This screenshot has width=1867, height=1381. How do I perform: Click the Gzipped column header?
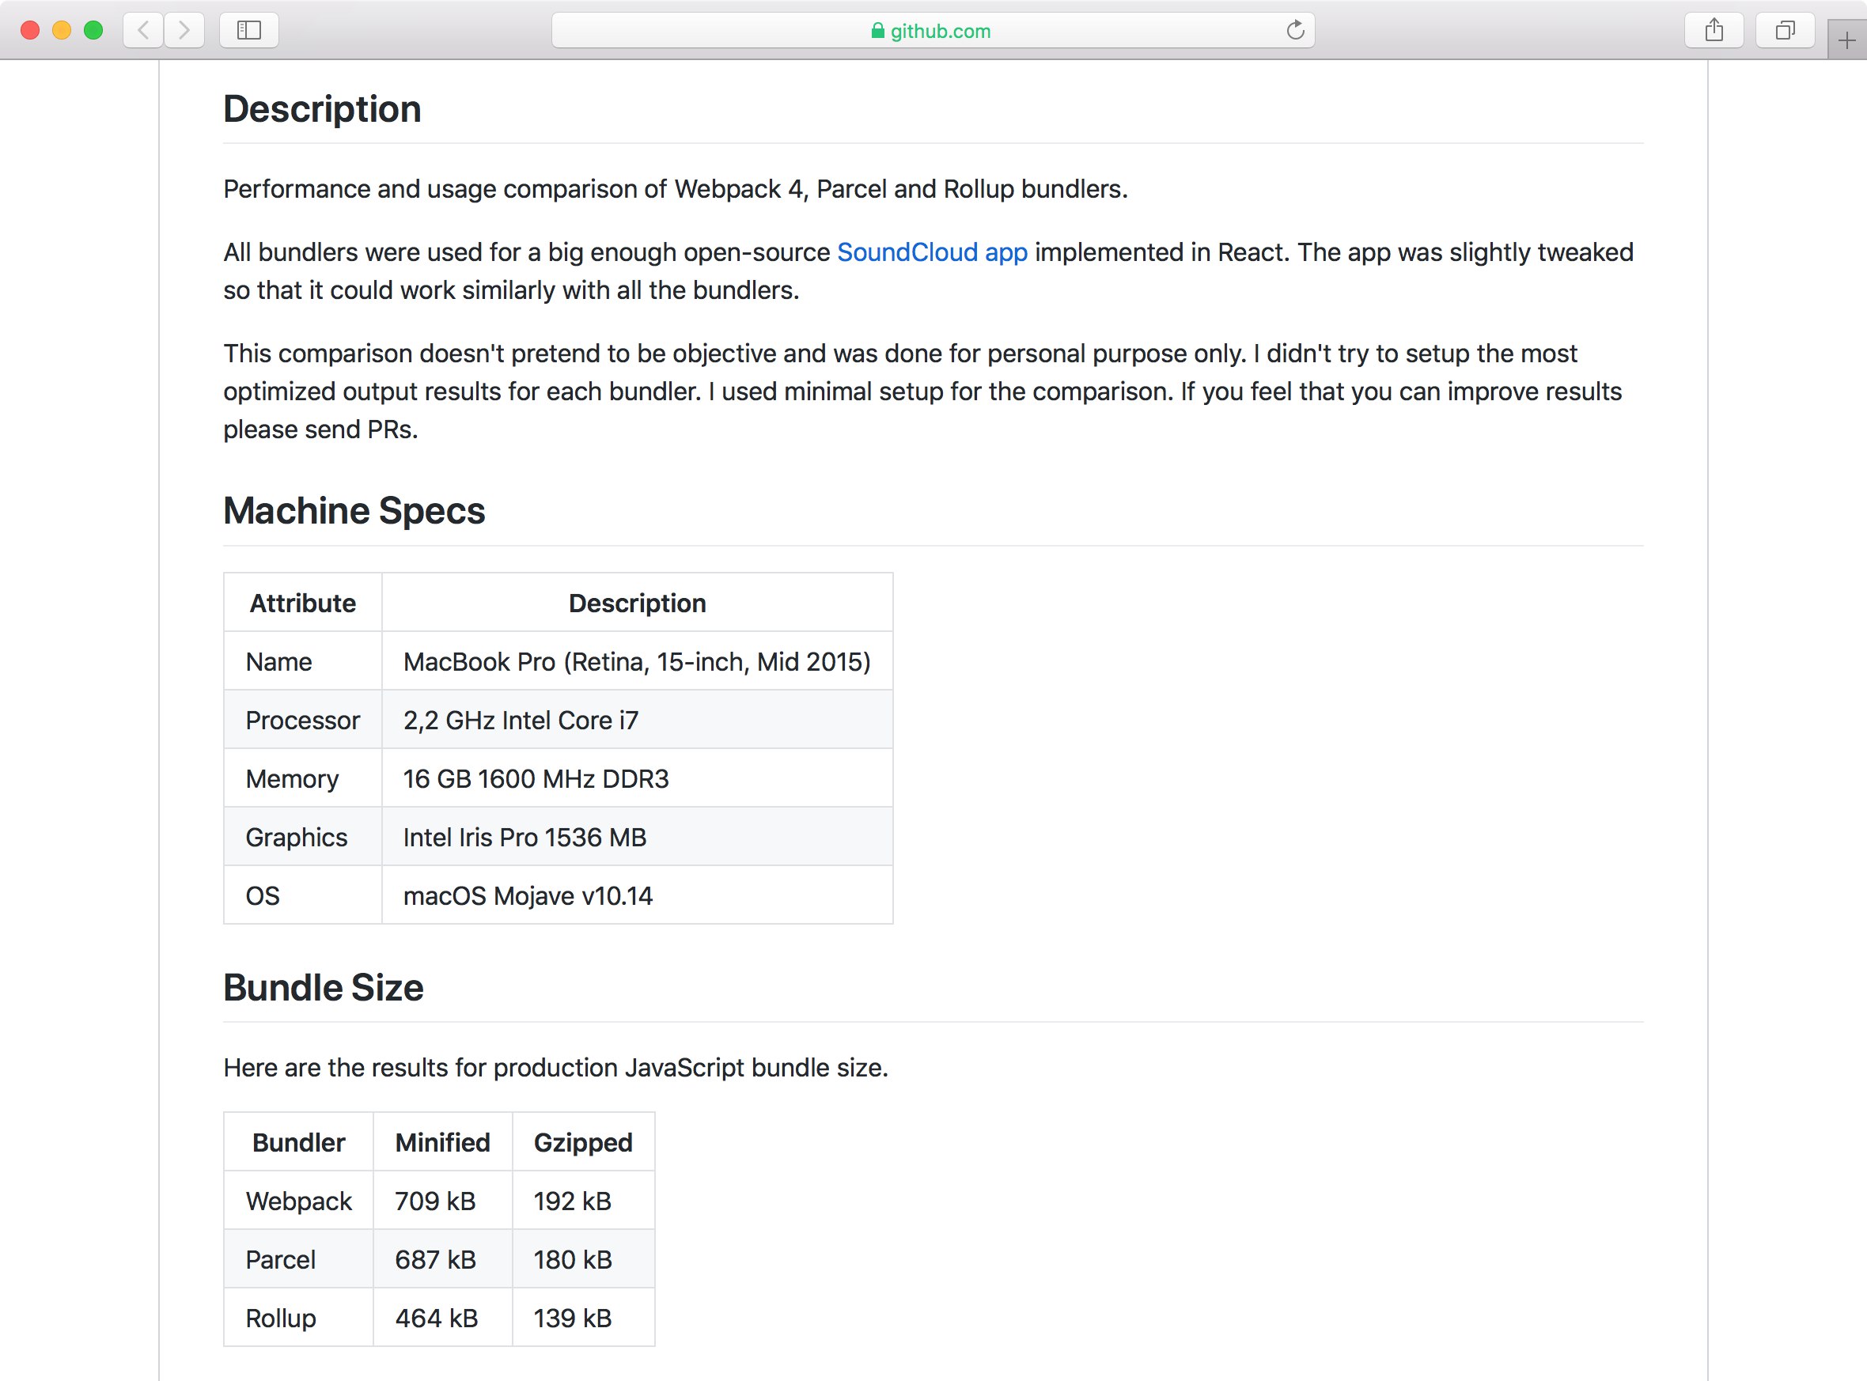coord(583,1142)
